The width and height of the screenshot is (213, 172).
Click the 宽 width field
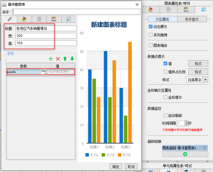46,36
